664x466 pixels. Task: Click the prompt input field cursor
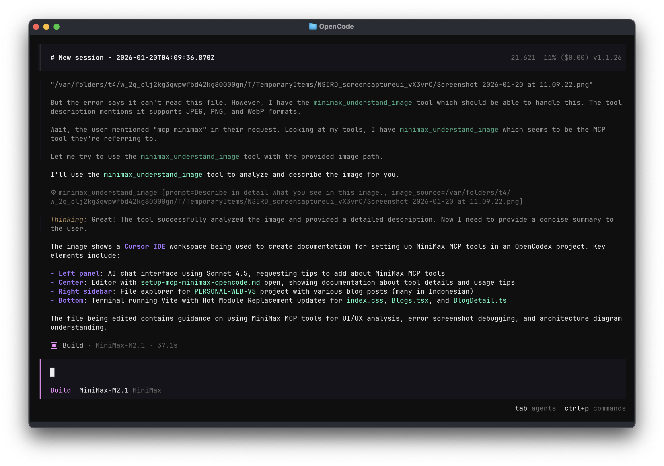point(52,372)
